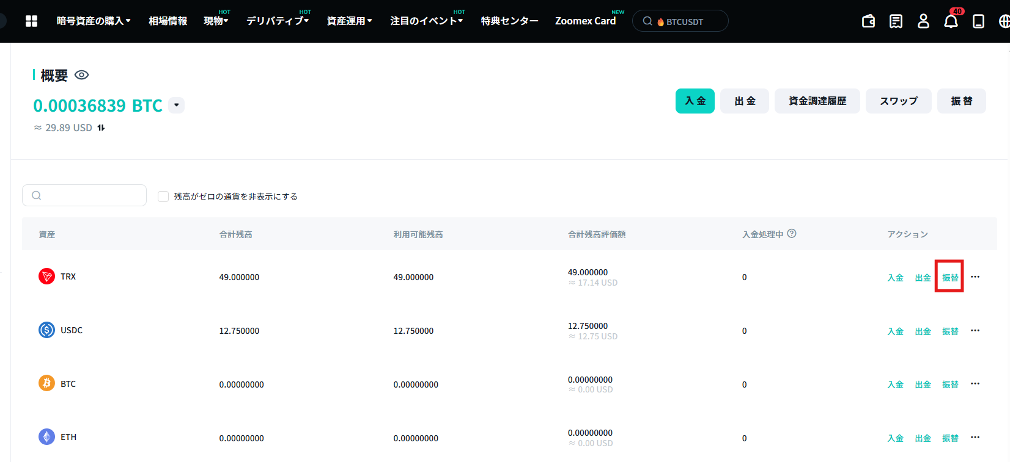Screen dimensions: 1010x462
Task: Open the mobile app download icon
Action: [x=978, y=21]
